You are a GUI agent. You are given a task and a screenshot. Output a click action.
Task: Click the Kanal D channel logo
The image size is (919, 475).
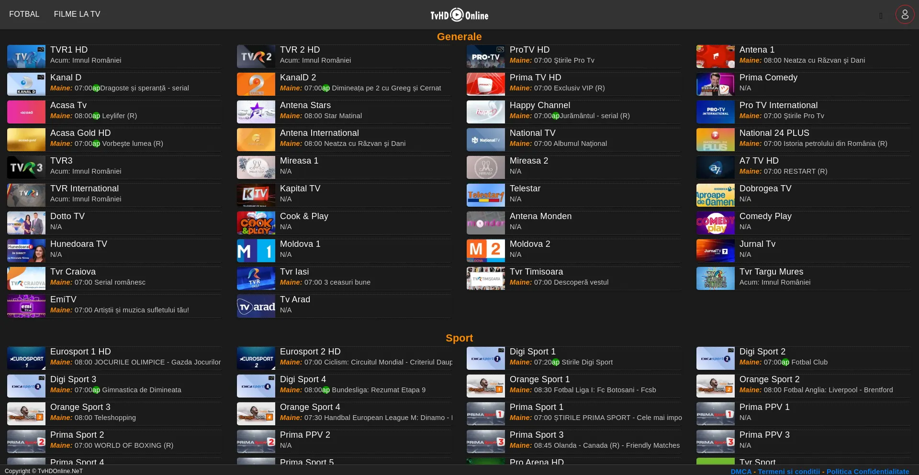(26, 84)
